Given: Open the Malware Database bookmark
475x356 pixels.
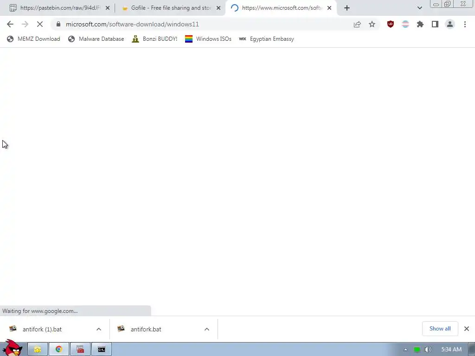Looking at the screenshot, I should point(96,39).
